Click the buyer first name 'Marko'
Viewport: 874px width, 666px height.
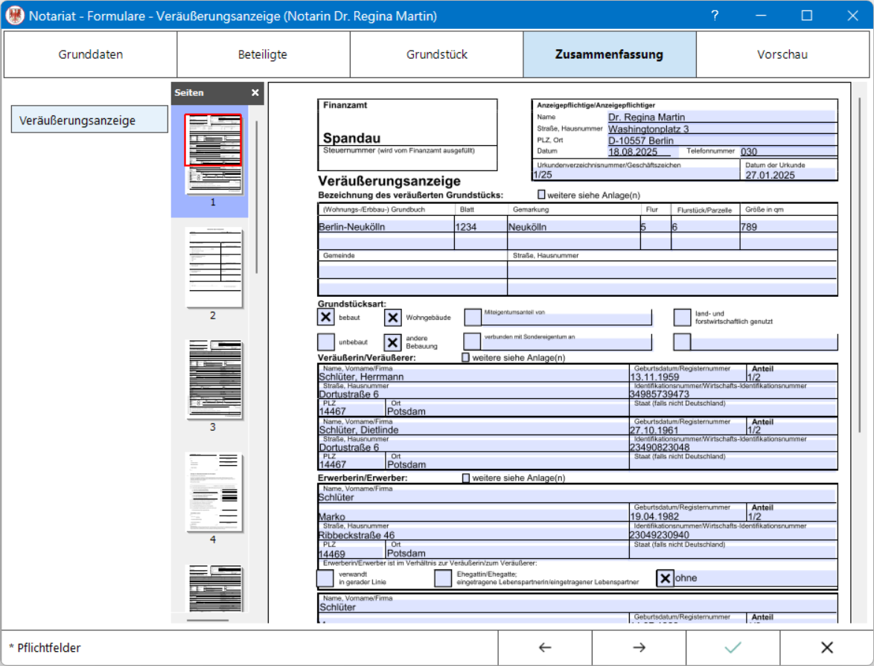473,516
